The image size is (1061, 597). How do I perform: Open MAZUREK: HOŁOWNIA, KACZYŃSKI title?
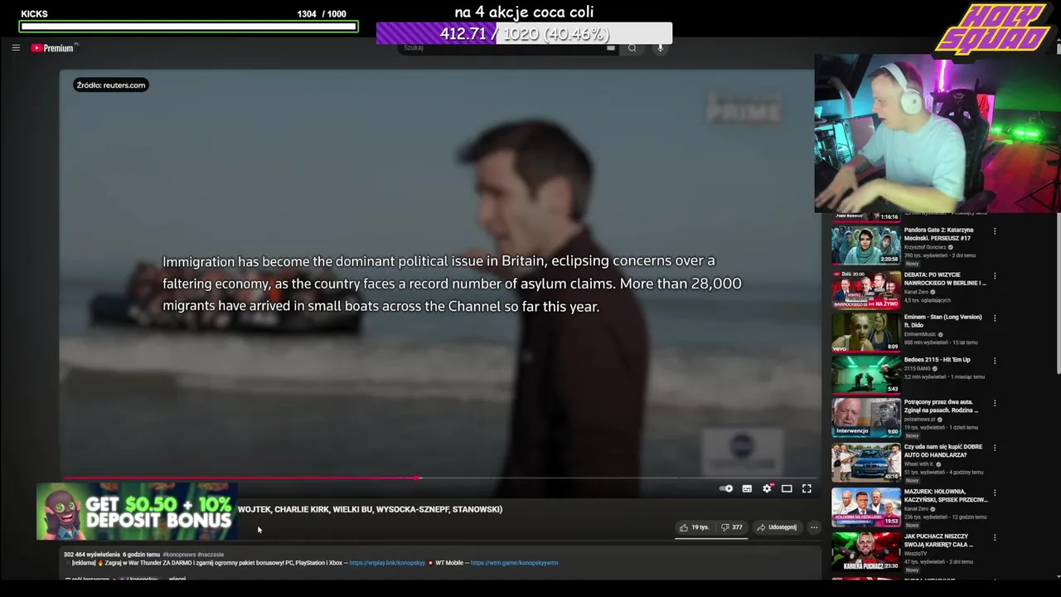(x=946, y=496)
